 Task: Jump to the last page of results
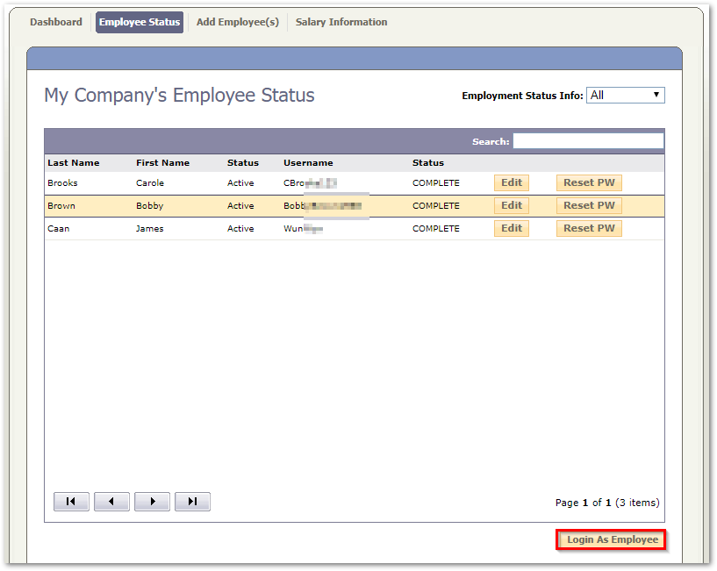pos(192,502)
